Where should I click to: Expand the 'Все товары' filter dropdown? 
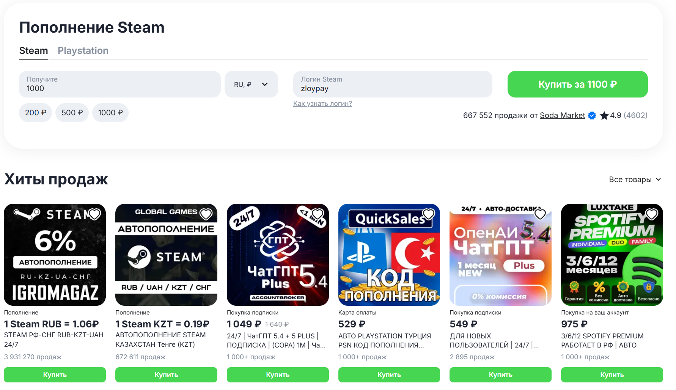(x=635, y=179)
